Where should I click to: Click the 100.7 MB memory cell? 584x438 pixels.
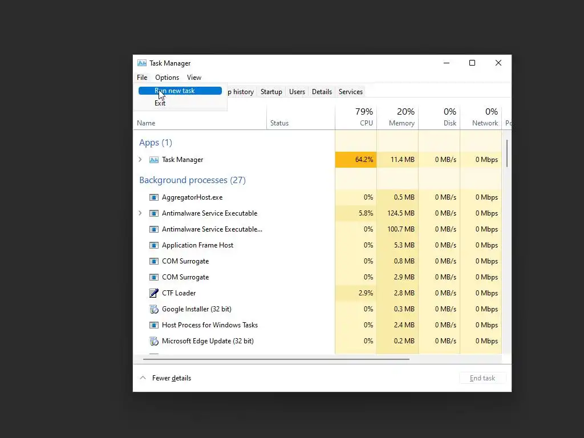pyautogui.click(x=398, y=229)
